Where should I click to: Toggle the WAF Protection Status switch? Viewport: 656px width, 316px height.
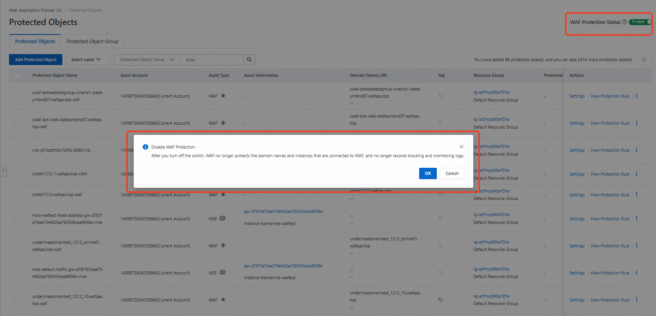[640, 22]
